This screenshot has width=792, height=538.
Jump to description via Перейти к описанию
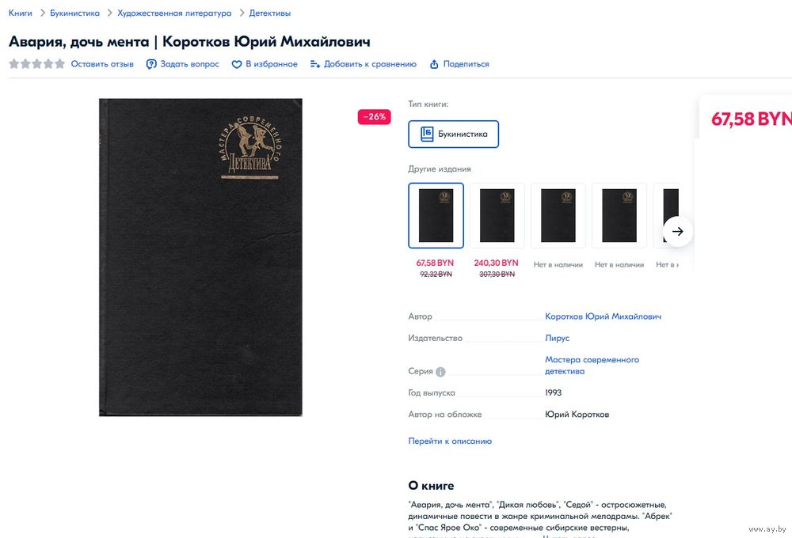[450, 441]
